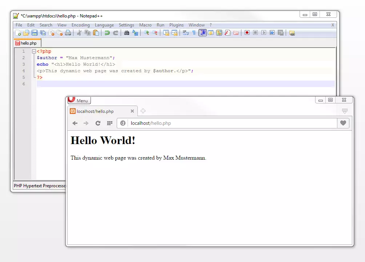This screenshot has height=262, width=365.
Task: Open Speed Dial grid icon in Opera
Action: click(109, 123)
